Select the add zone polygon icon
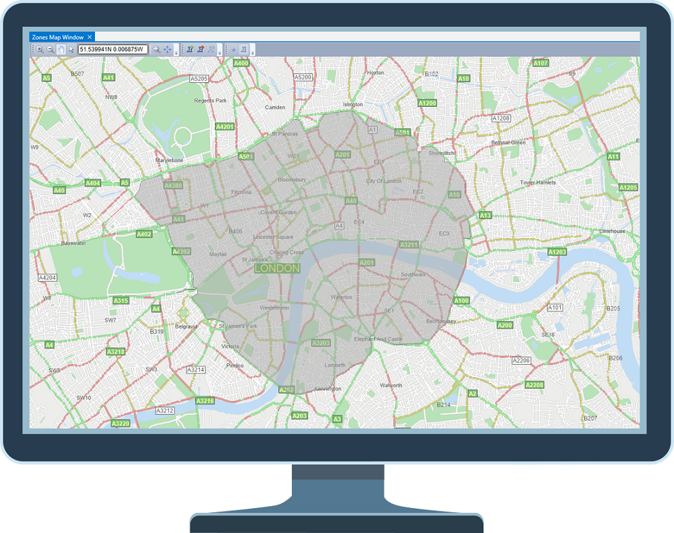The image size is (674, 533). point(191,49)
